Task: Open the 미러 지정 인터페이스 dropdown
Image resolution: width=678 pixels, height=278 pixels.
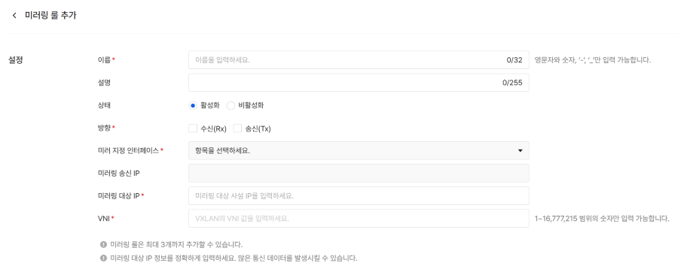Action: coord(359,150)
